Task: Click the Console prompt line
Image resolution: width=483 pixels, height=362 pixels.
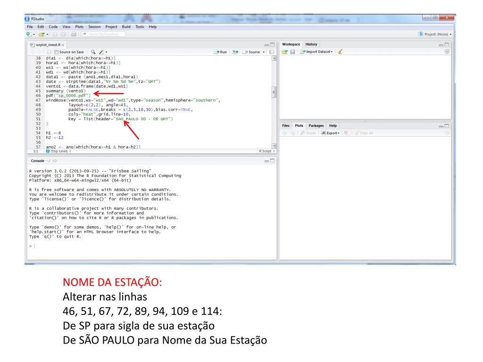Action: coord(152,246)
